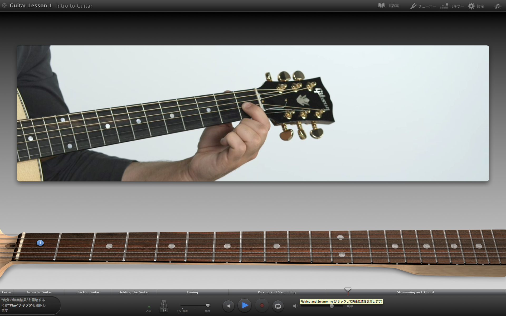Toggle the metronome icon
This screenshot has height=316, width=506.
(164, 306)
